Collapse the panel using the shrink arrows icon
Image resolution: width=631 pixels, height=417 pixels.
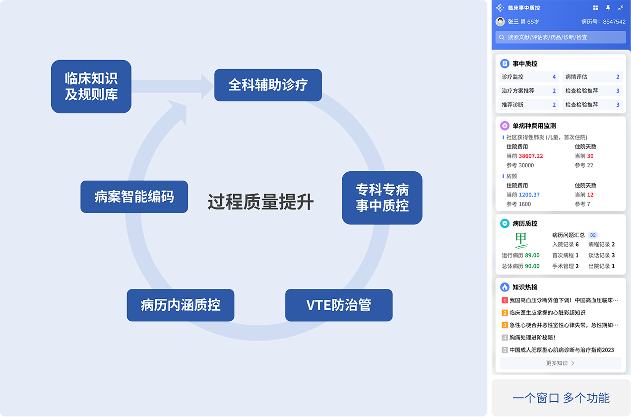pyautogui.click(x=621, y=8)
